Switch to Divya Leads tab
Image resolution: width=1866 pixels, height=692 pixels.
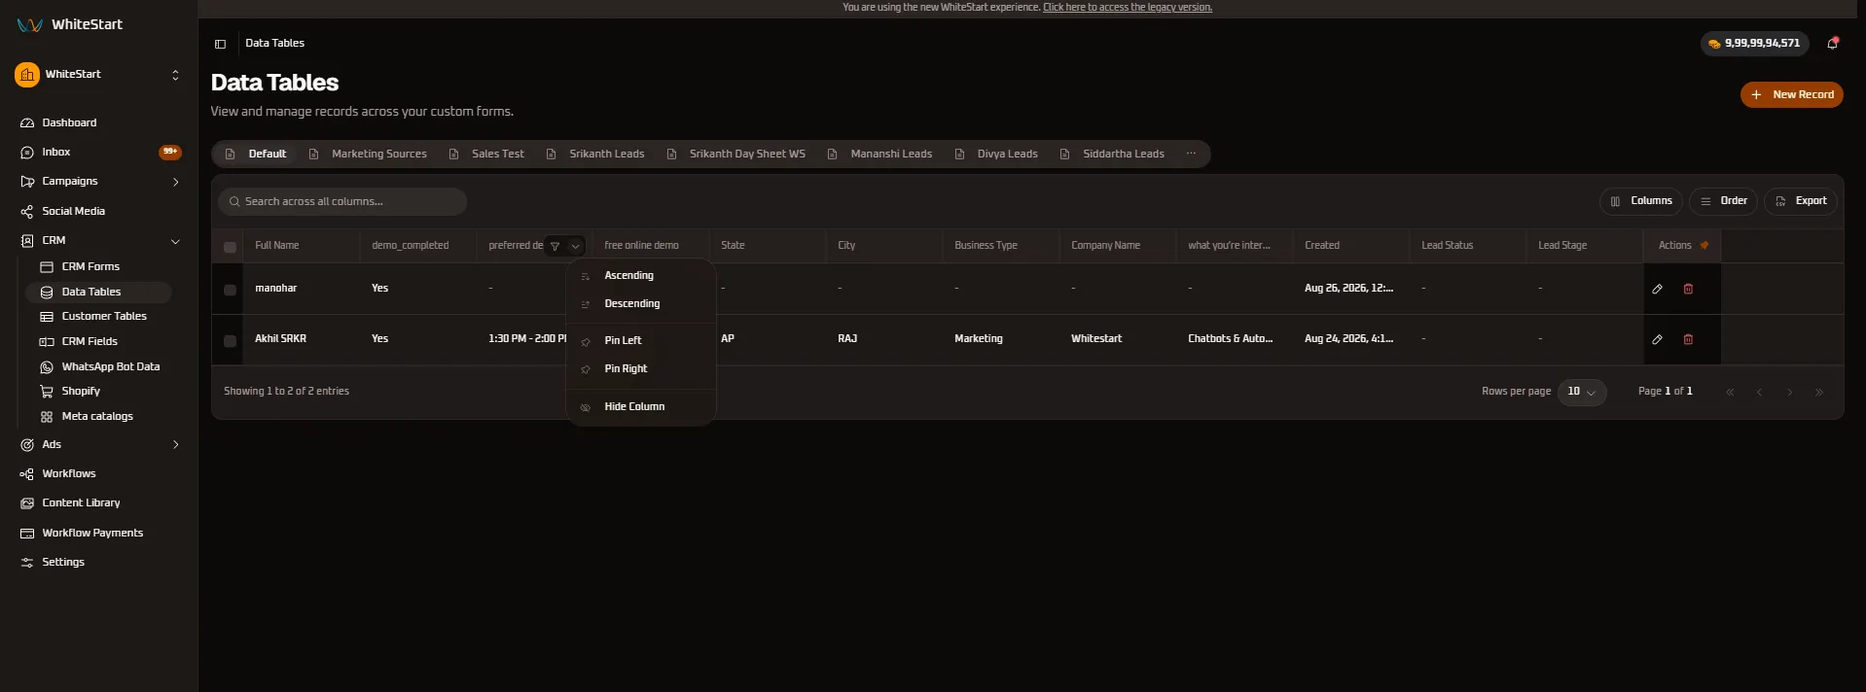(996, 154)
